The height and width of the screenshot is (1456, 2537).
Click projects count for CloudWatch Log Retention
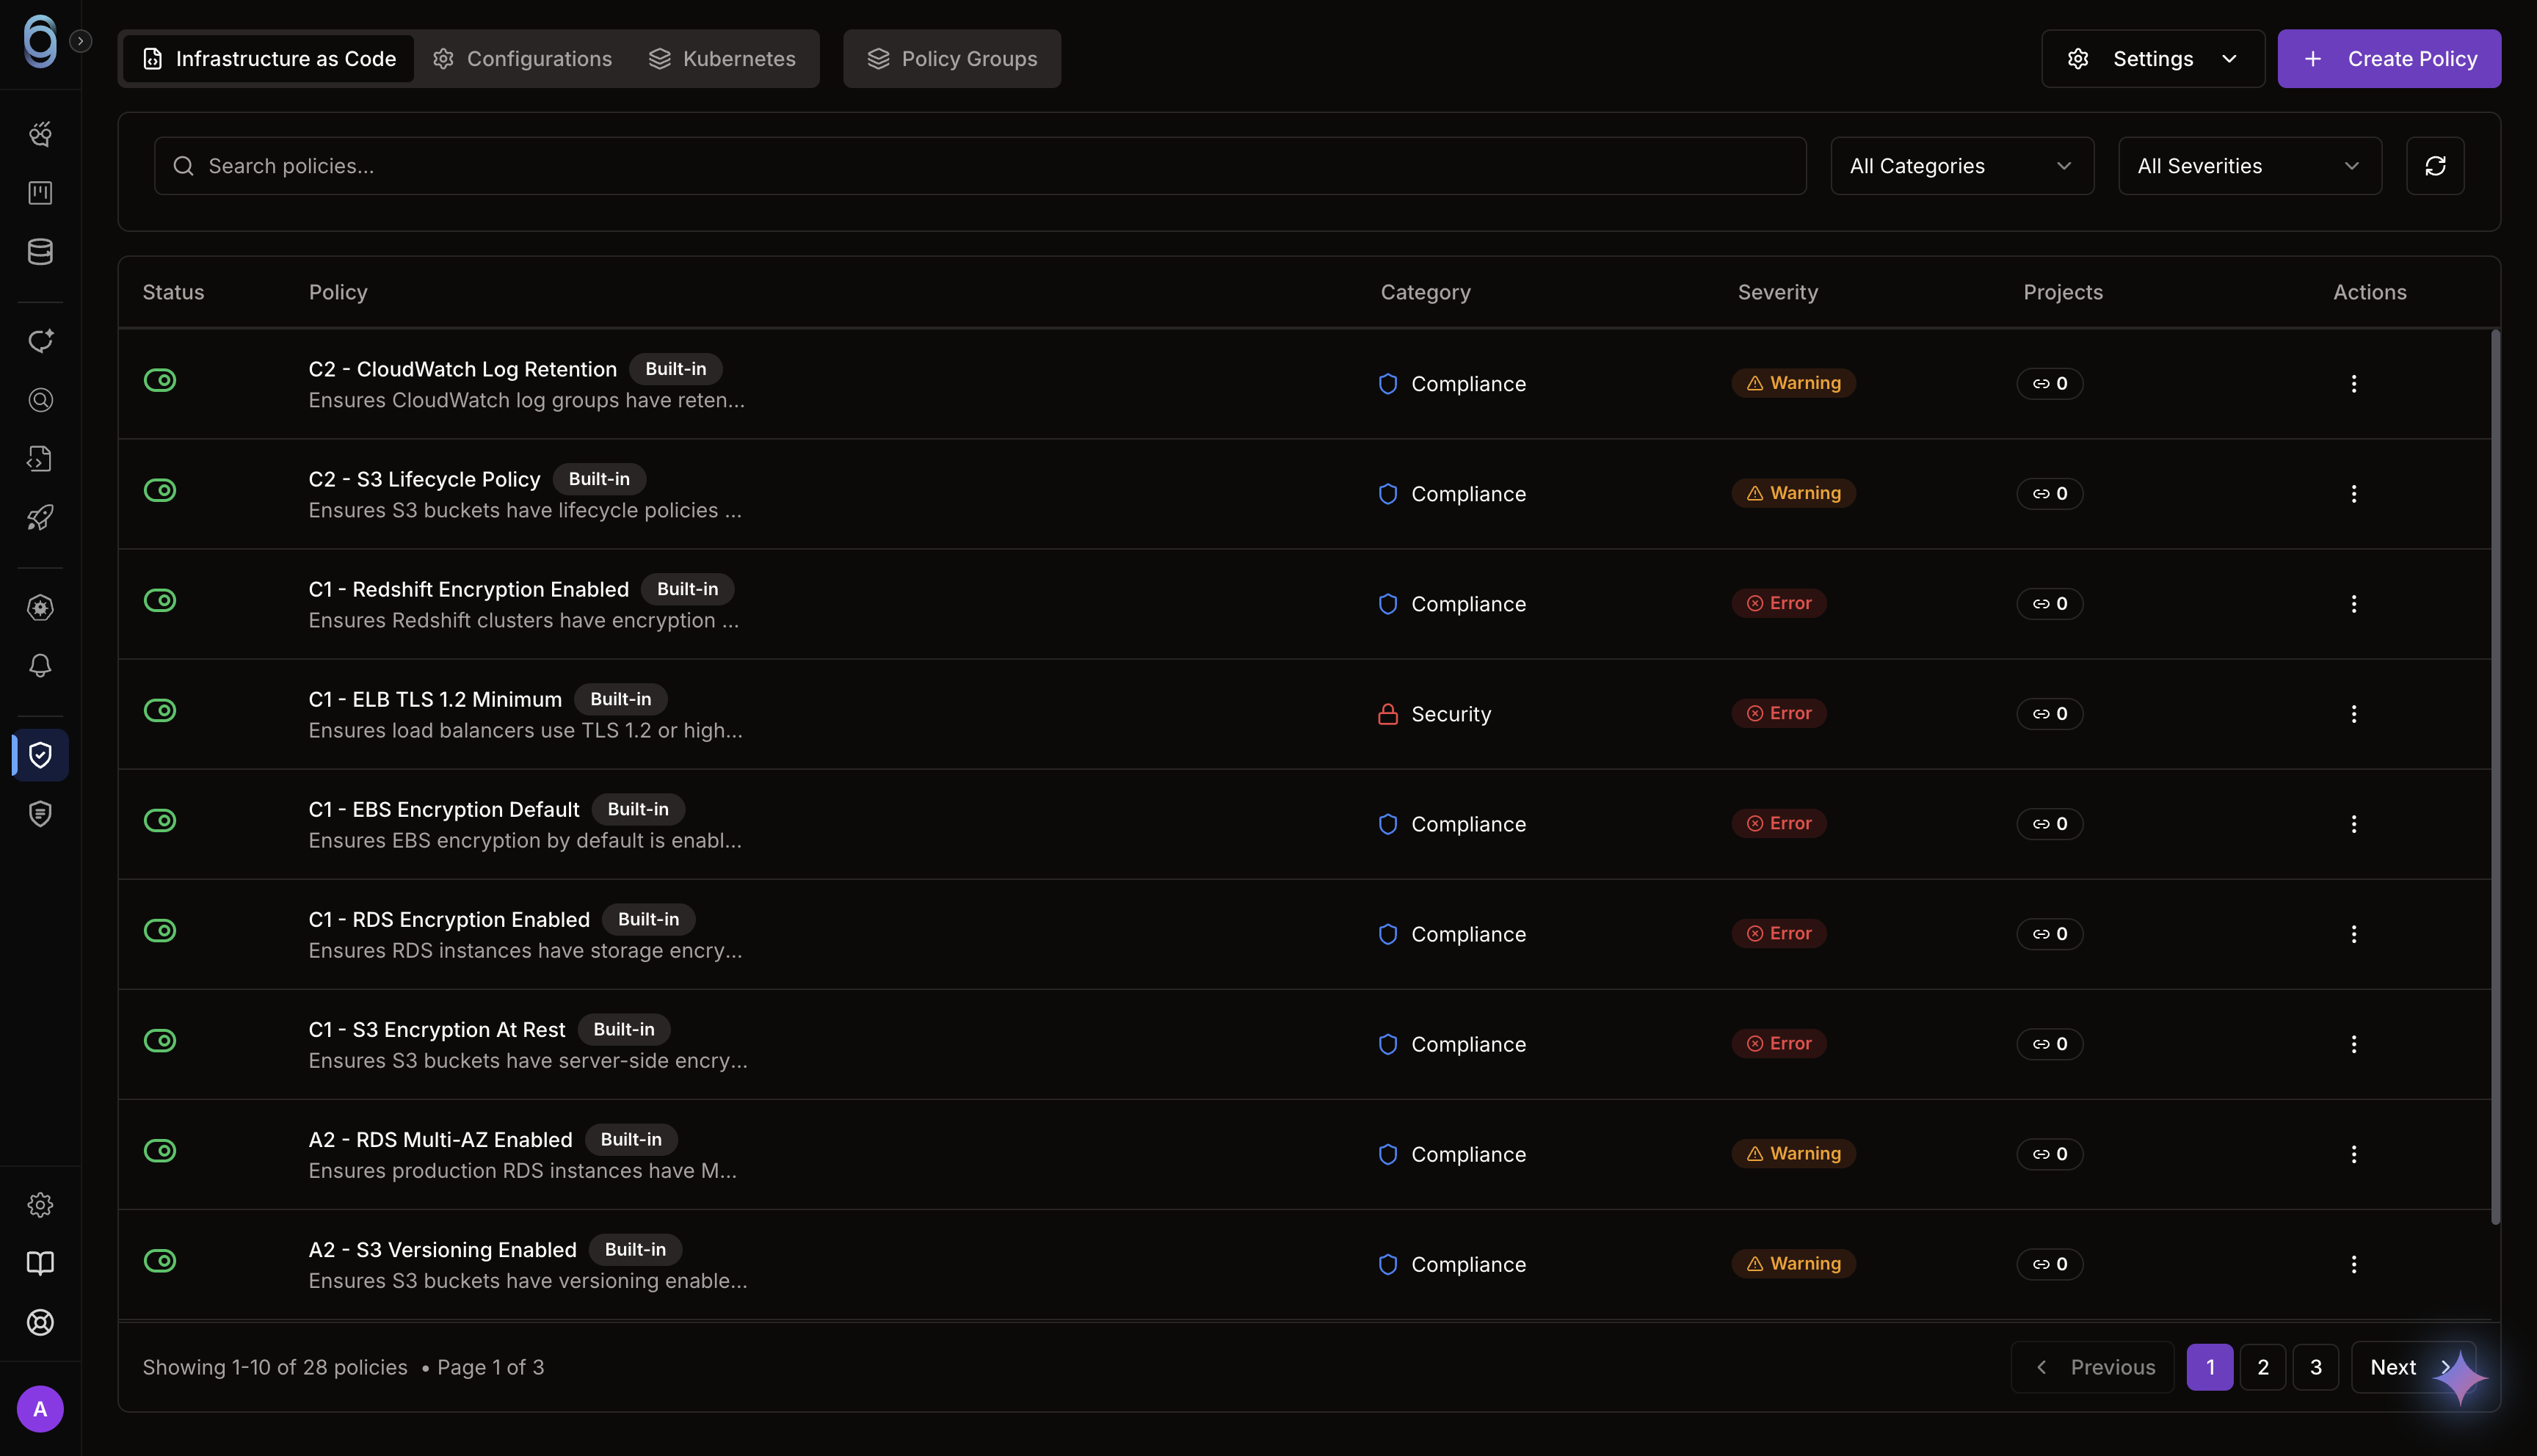point(2049,384)
